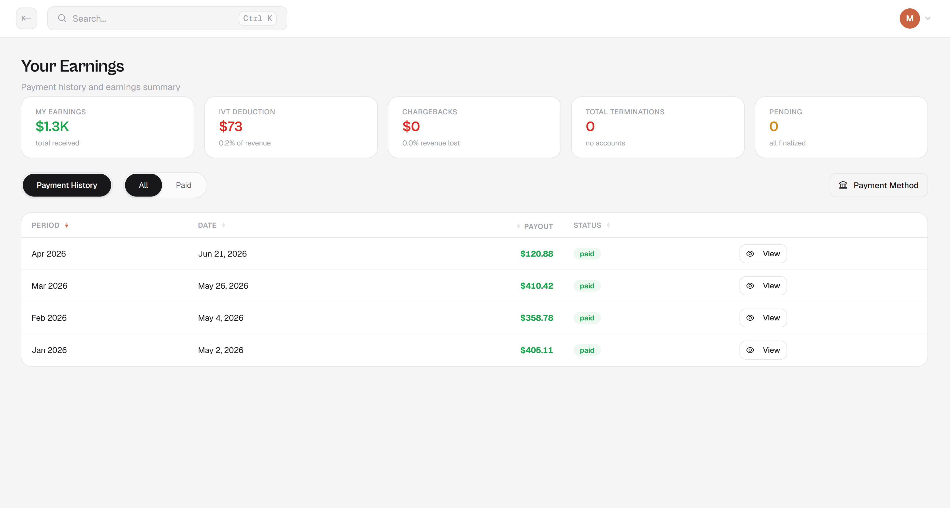950x508 pixels.
Task: Click the Your Earnings heading
Action: (x=72, y=66)
